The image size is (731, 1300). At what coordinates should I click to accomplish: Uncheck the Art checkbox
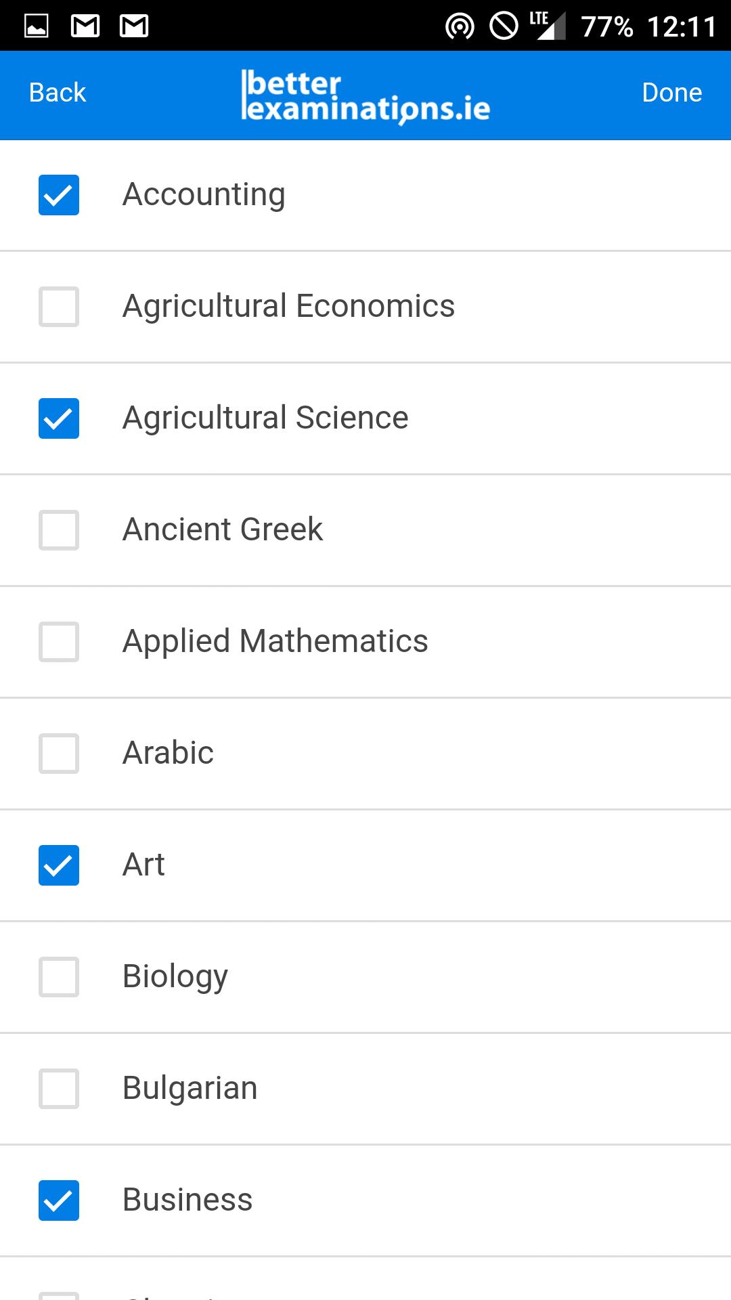point(59,865)
